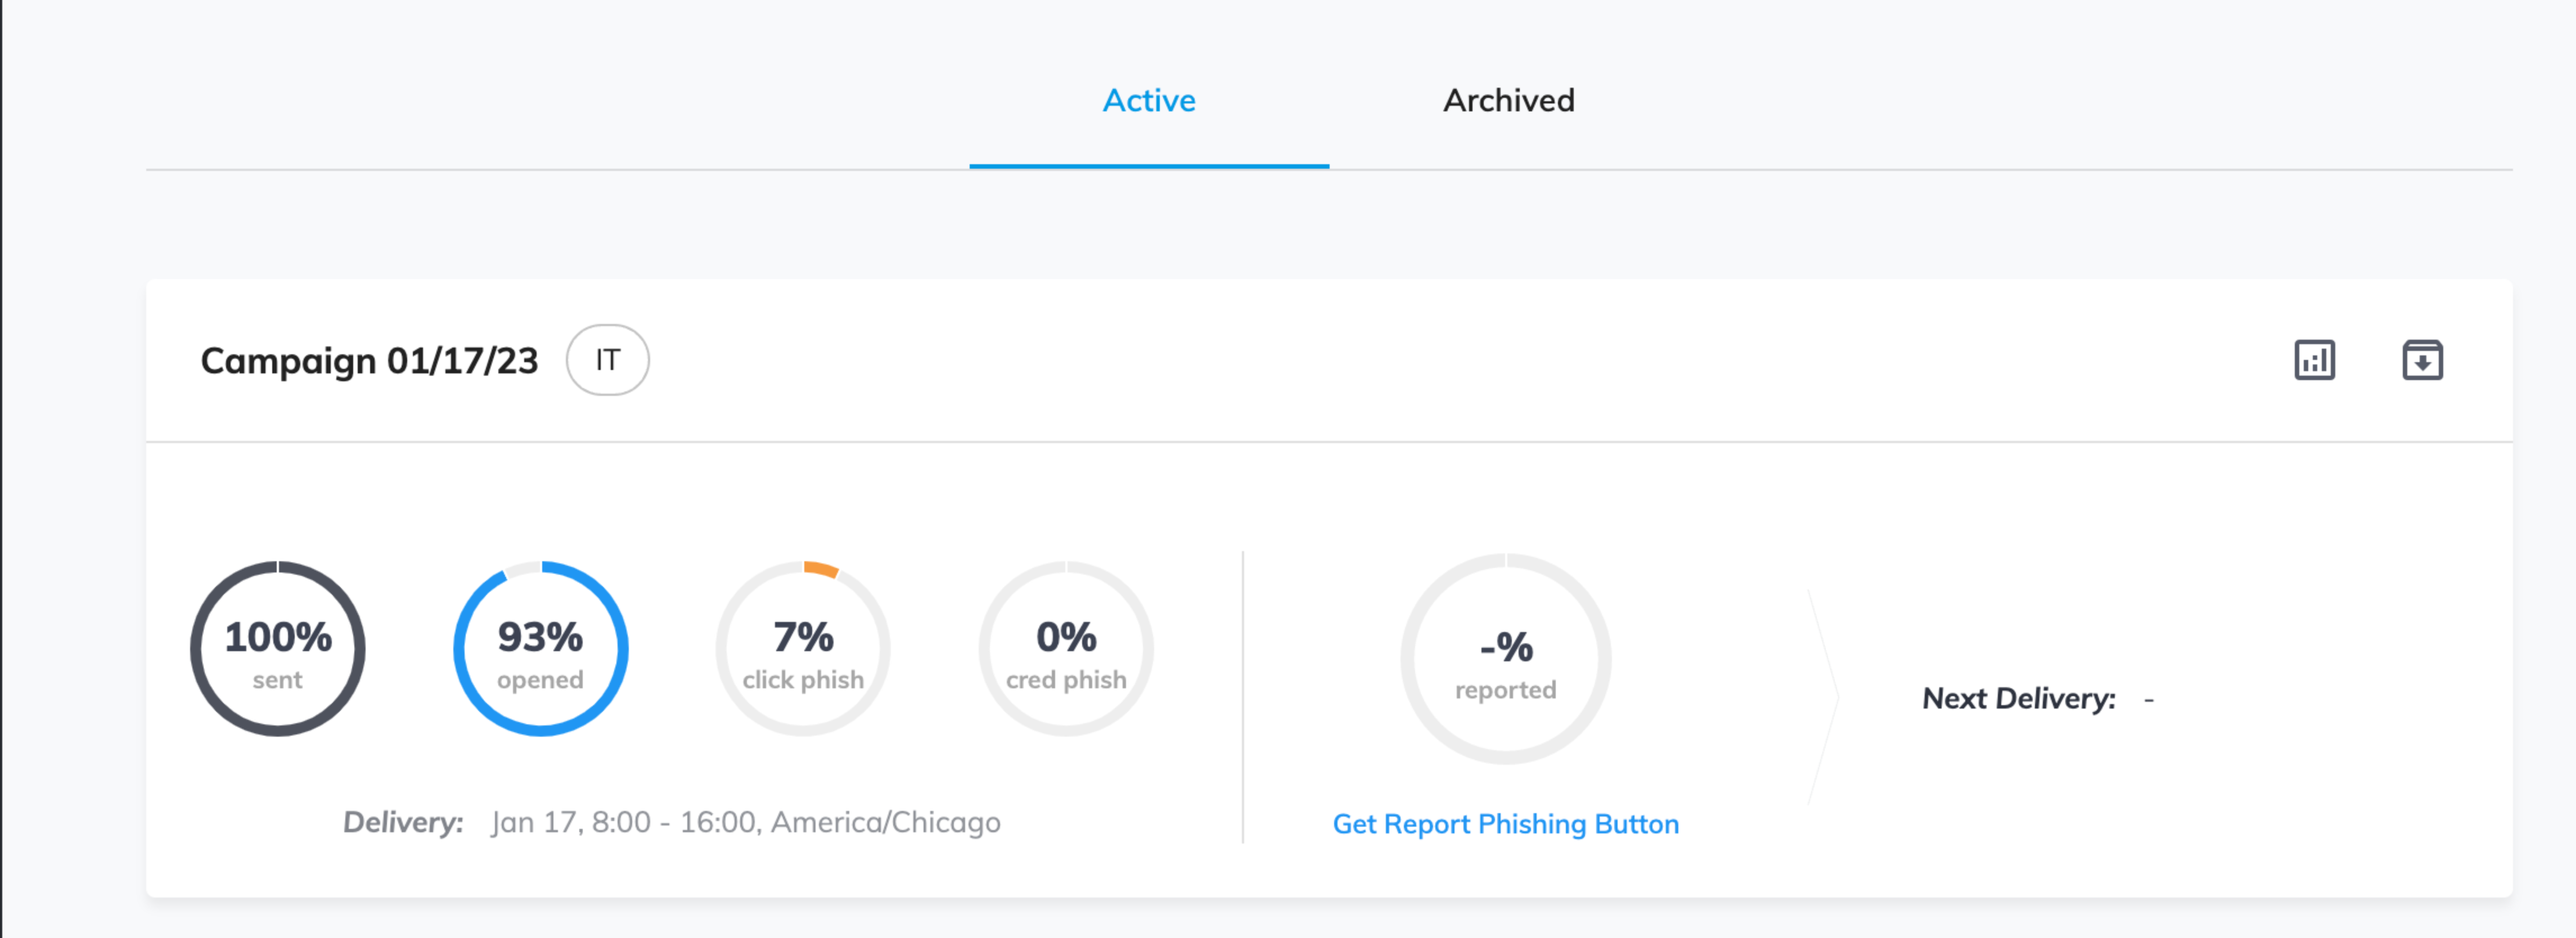
Task: Click the 0% cred phish value
Action: [1066, 637]
